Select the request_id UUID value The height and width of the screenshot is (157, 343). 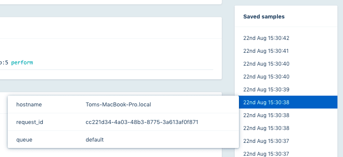(142, 122)
